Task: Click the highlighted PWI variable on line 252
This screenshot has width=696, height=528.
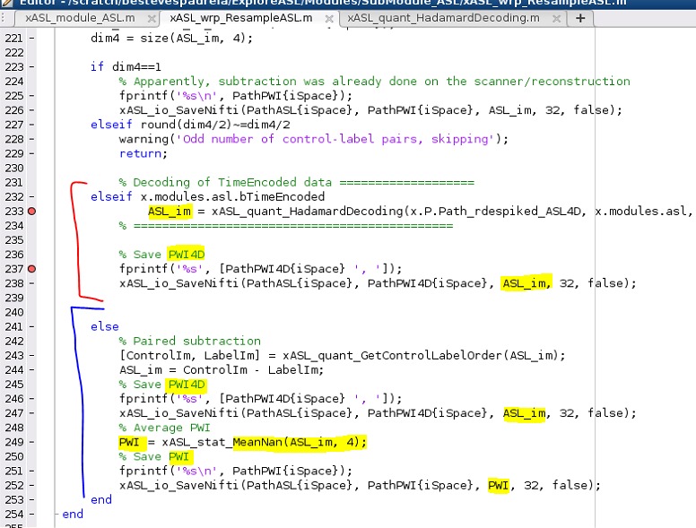Action: (x=499, y=485)
